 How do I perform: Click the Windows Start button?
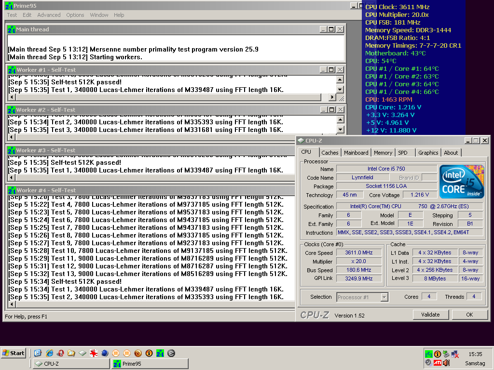[14, 353]
